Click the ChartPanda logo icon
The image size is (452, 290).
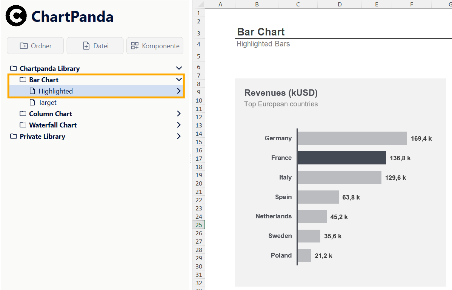[16, 16]
